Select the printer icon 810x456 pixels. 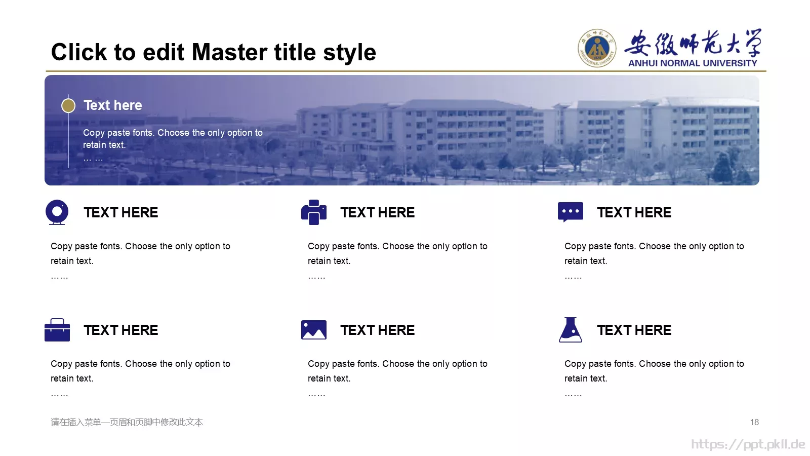click(x=314, y=212)
